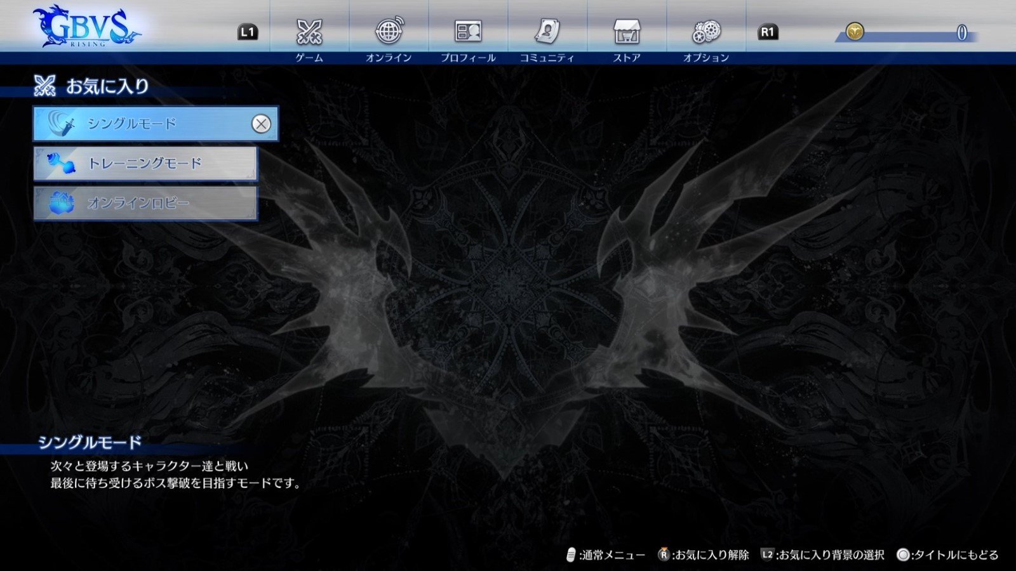
Task: Click the description line 最後に待ち受けるボス撃破を目指すモードです。
Action: tap(177, 483)
